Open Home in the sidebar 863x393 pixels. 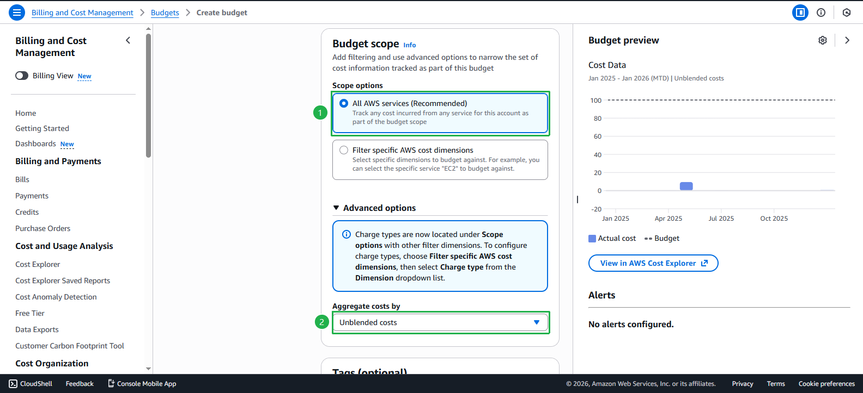[26, 113]
